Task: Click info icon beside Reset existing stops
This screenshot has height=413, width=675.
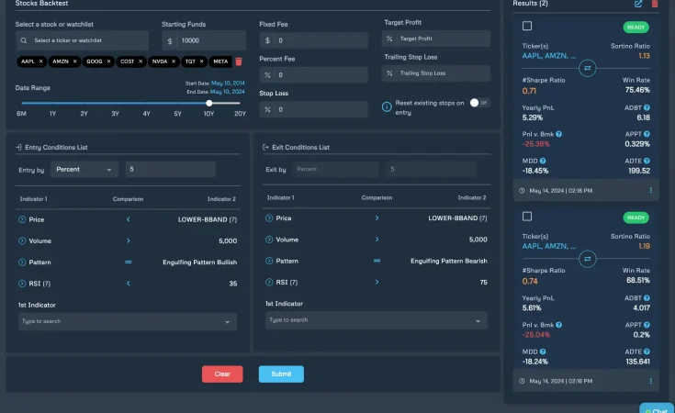Action: point(387,106)
